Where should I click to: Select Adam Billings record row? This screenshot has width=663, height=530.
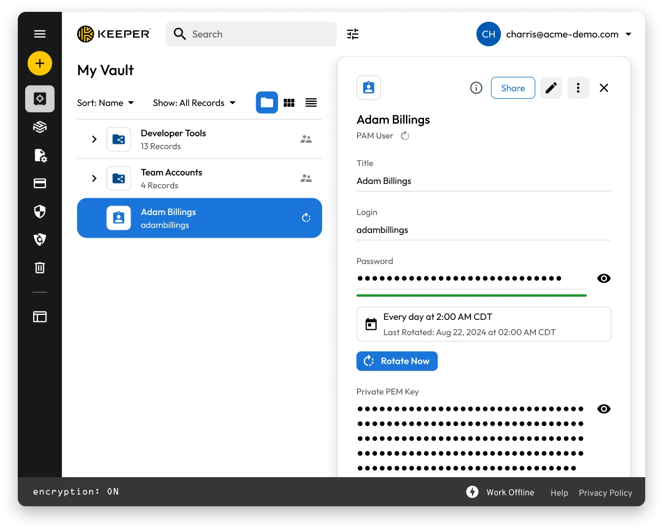pyautogui.click(x=199, y=218)
